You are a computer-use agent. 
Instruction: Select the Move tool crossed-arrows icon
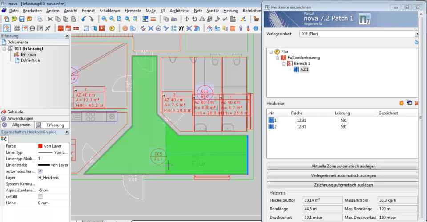pyautogui.click(x=186, y=19)
